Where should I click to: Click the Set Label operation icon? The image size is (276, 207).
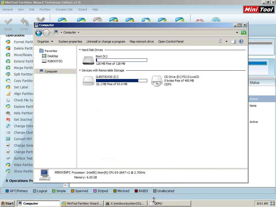pos(8,87)
